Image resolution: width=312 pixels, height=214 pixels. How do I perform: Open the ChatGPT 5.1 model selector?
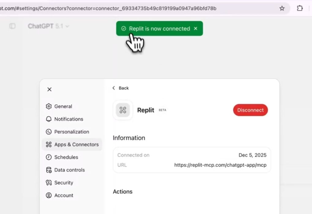48,26
